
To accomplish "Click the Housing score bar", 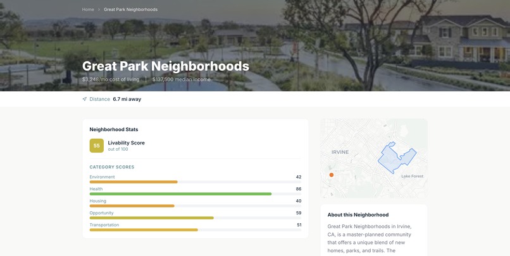I will (x=195, y=206).
